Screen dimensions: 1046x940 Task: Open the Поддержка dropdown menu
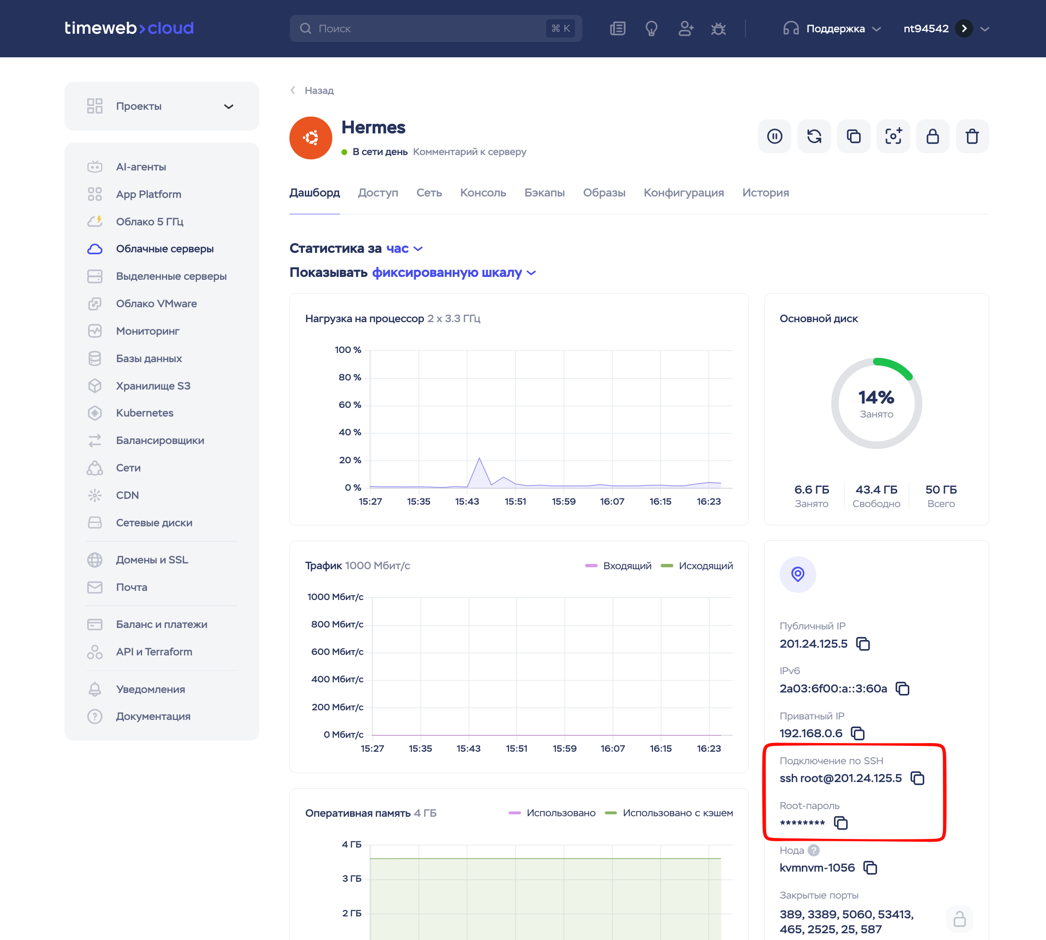[832, 28]
